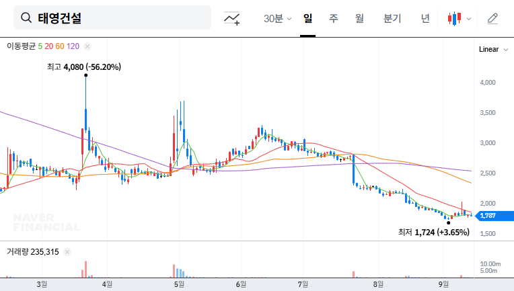
Task: Click the 8월 axis label
Action: (378, 284)
